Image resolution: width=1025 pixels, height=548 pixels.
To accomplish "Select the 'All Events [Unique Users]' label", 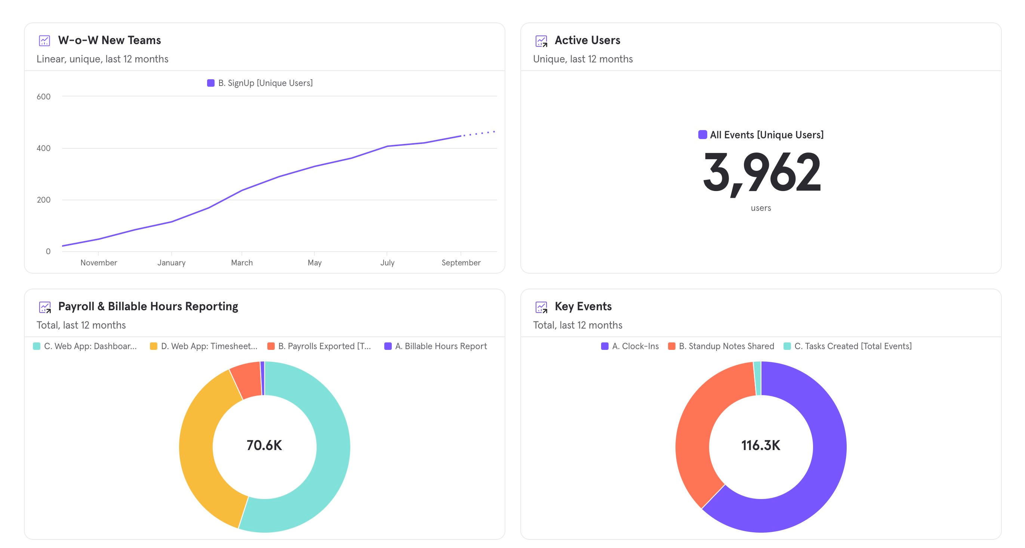I will pyautogui.click(x=767, y=135).
